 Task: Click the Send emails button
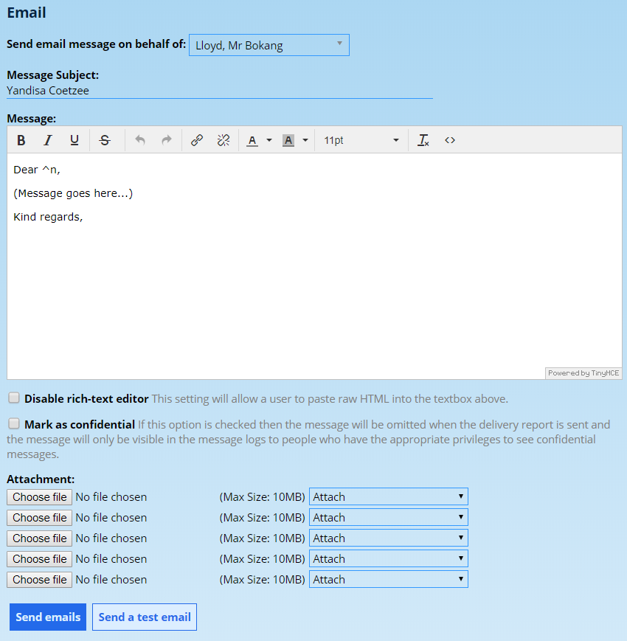coord(48,617)
